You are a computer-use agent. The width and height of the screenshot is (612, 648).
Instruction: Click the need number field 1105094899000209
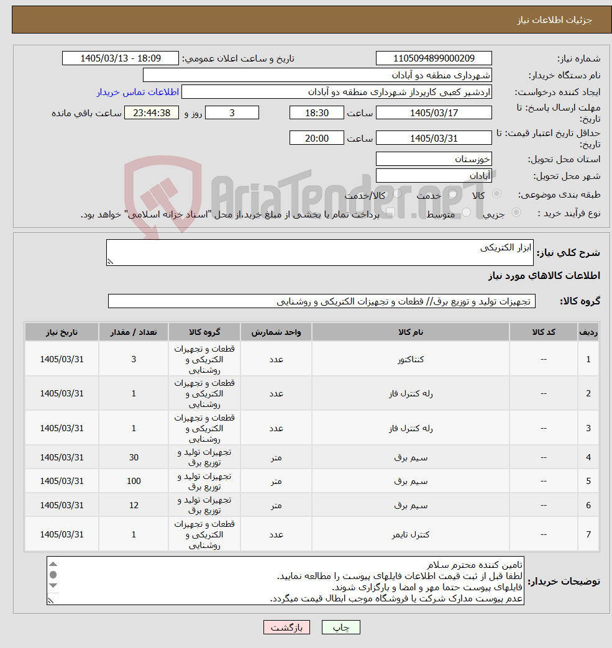434,58
